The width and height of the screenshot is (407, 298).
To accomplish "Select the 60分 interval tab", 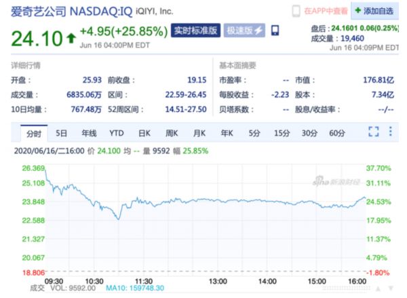I will [337, 132].
